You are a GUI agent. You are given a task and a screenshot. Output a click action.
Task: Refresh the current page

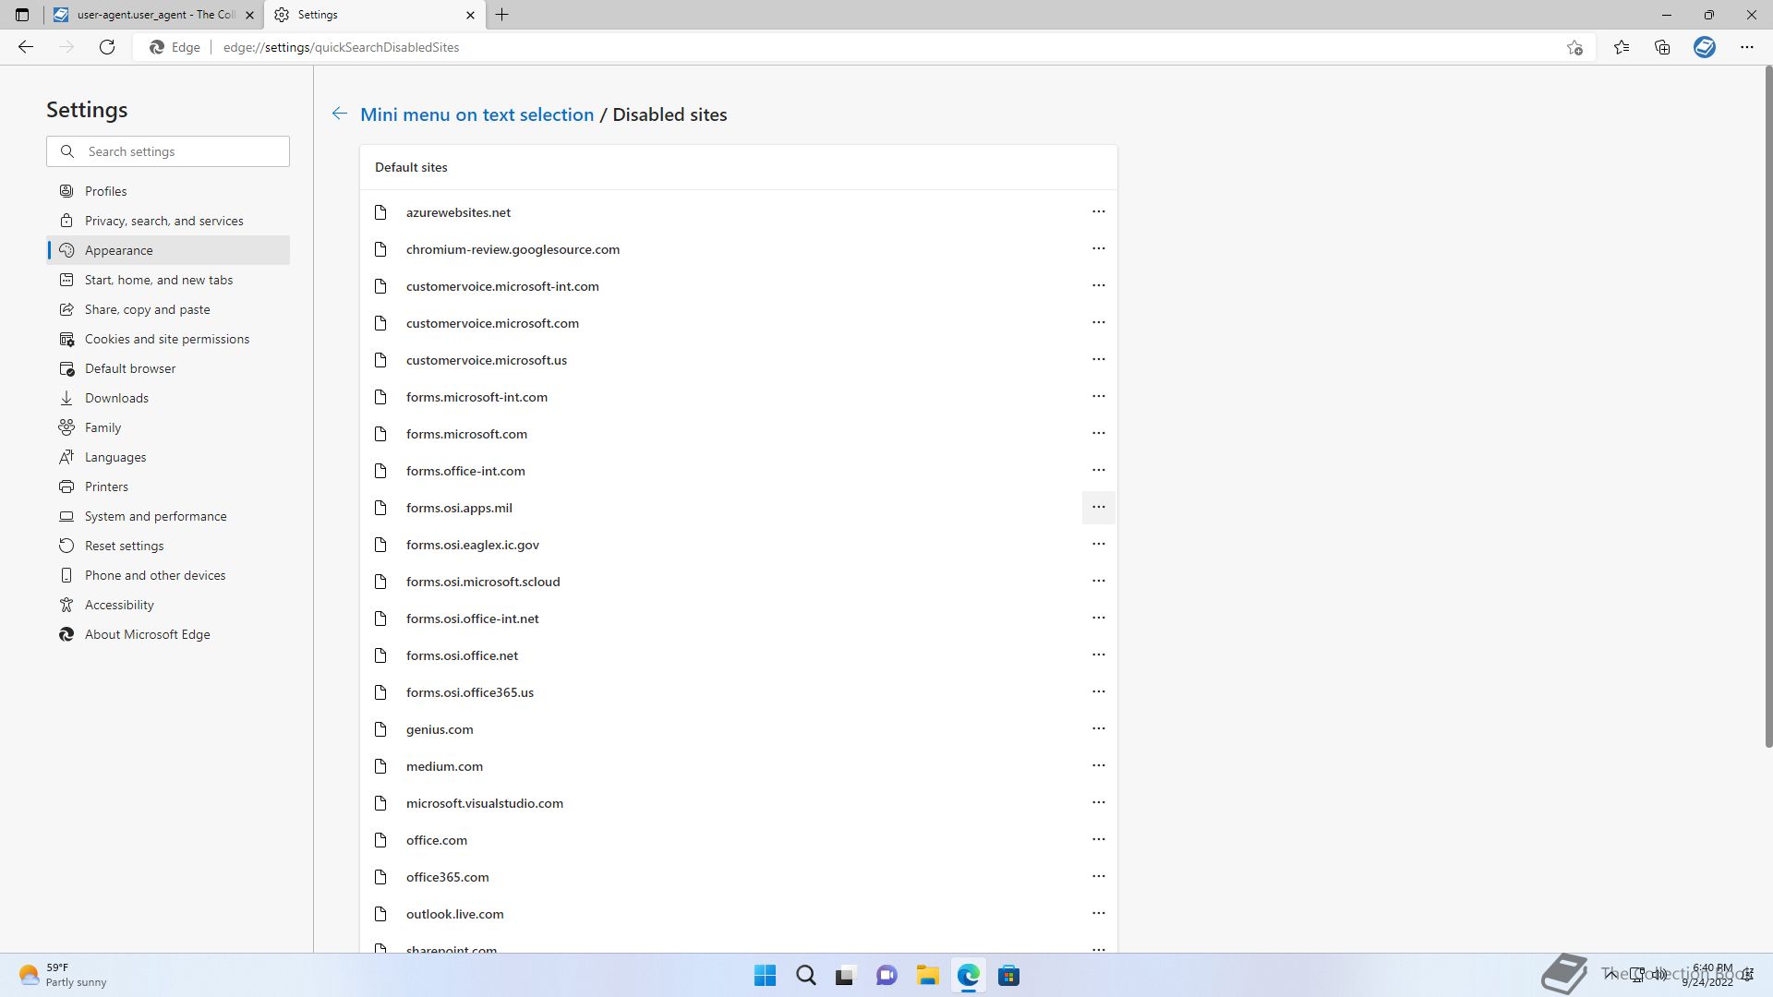[107, 47]
